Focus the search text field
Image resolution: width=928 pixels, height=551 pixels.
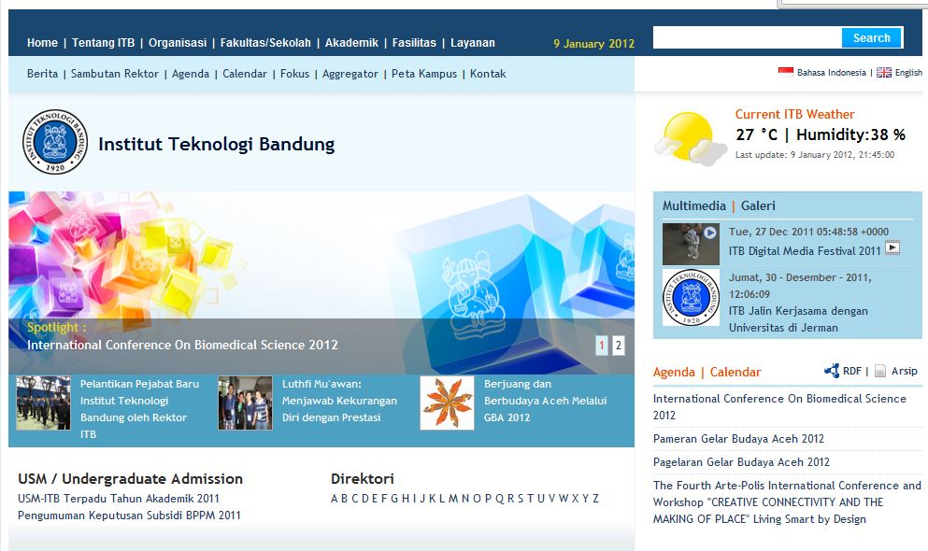point(748,37)
